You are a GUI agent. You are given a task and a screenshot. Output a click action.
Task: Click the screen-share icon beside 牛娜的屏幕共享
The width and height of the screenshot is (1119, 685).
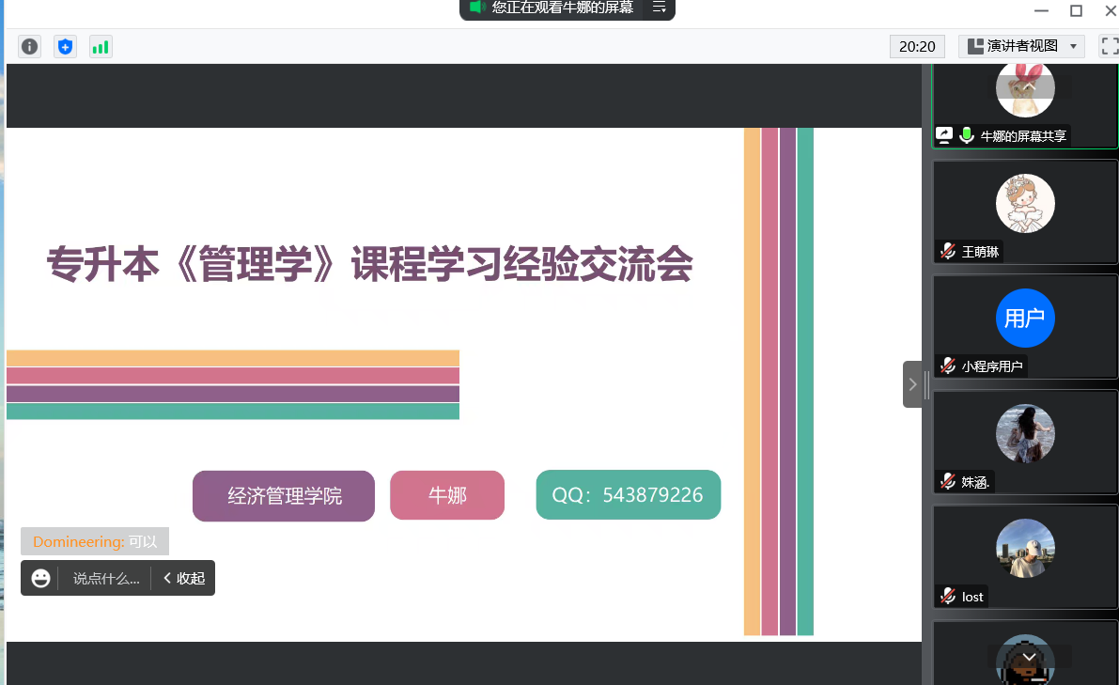pos(944,135)
